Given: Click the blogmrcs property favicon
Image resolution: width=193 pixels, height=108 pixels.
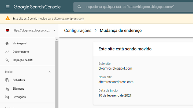Looking at the screenshot, I should tap(8, 30).
